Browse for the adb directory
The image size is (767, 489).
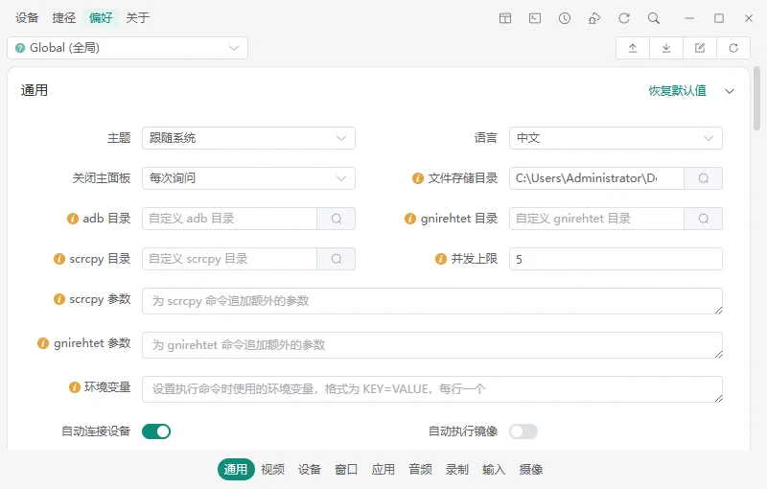tap(337, 219)
